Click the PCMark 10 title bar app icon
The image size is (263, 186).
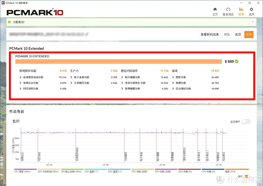(x=3, y=3)
